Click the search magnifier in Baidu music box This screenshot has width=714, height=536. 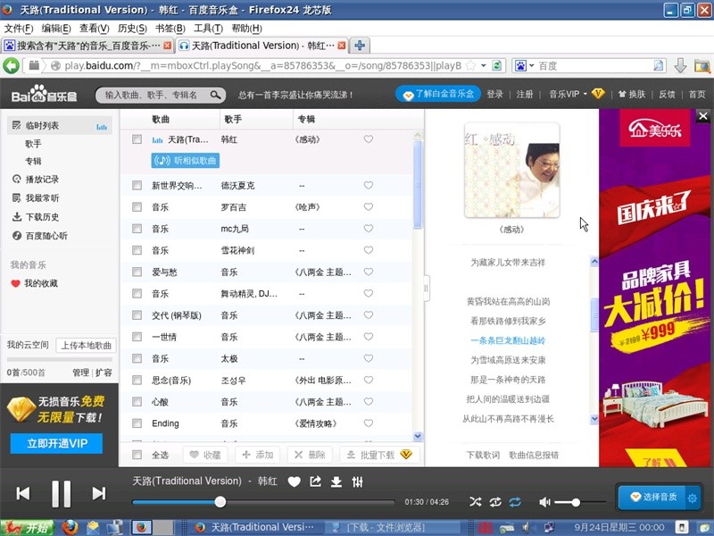(x=215, y=95)
